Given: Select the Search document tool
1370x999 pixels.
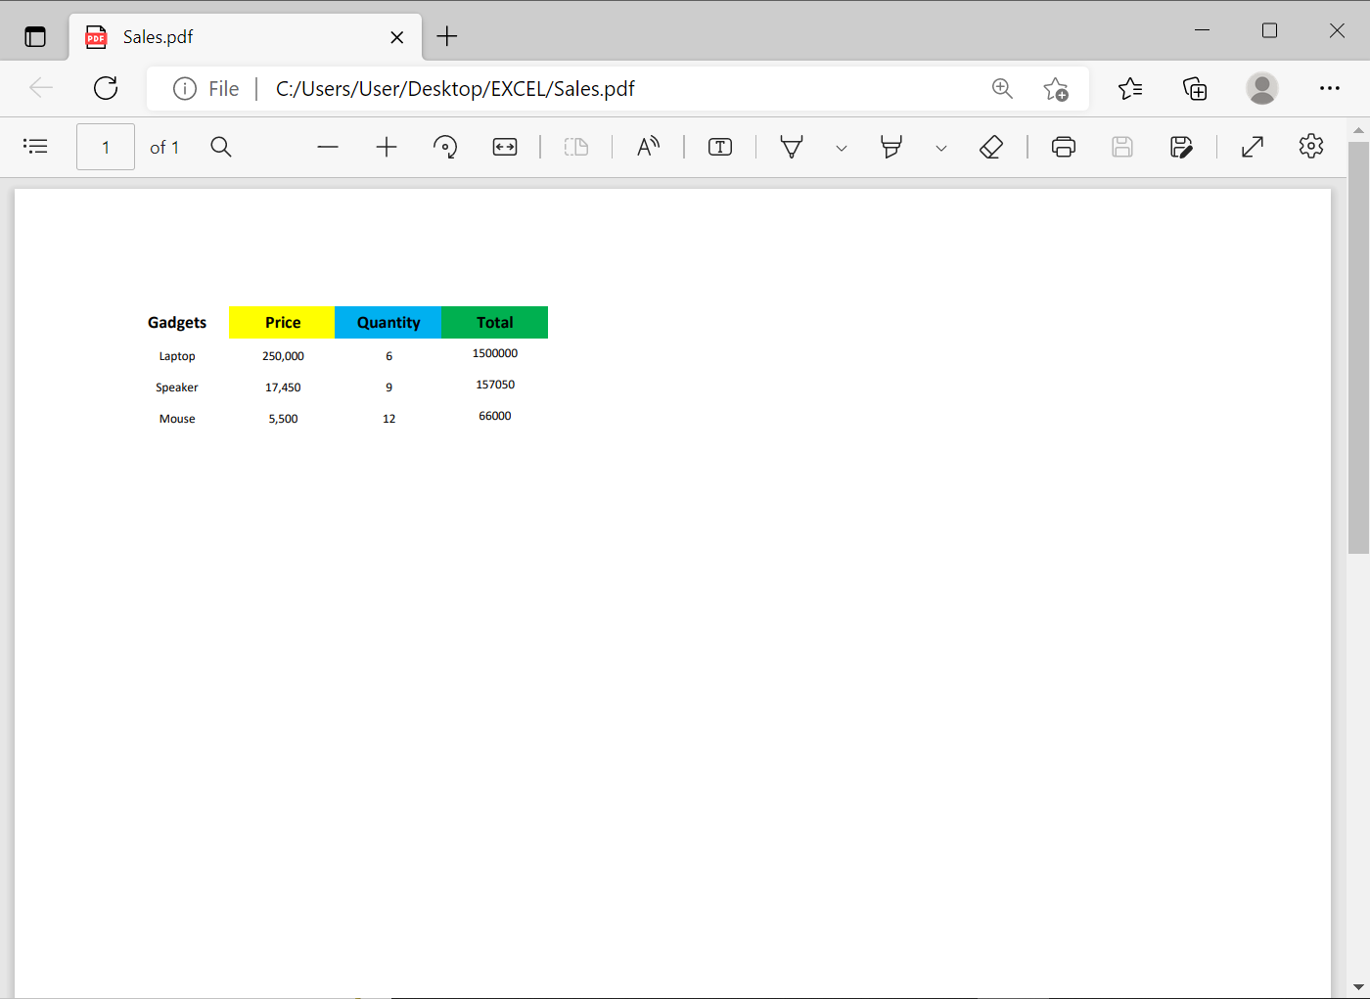Looking at the screenshot, I should point(221,147).
